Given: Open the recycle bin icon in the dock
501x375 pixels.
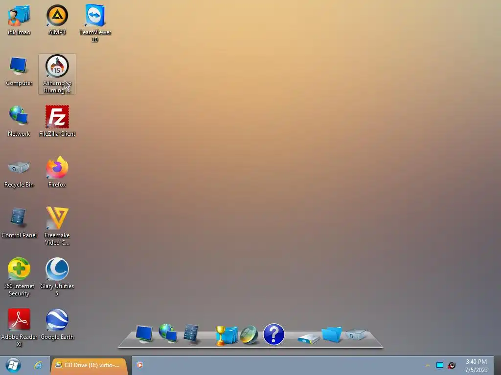Looking at the screenshot, I should tap(355, 334).
